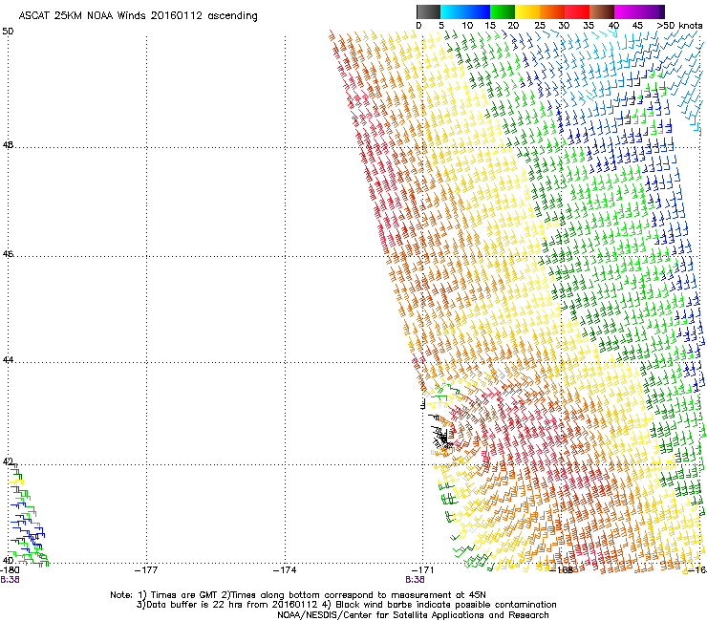Viewport: 707px width, 621px height.
Task: Click the latitude label '44'
Action: [x=8, y=360]
